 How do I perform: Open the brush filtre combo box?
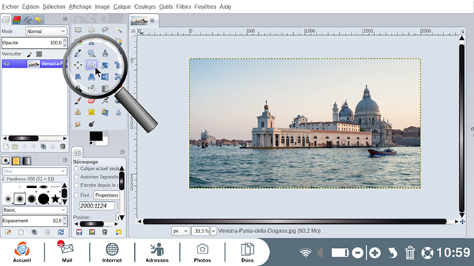pos(34,171)
